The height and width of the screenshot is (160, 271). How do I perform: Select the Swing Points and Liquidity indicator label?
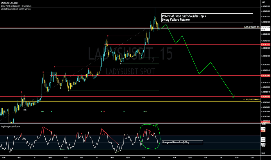(x=16, y=6)
